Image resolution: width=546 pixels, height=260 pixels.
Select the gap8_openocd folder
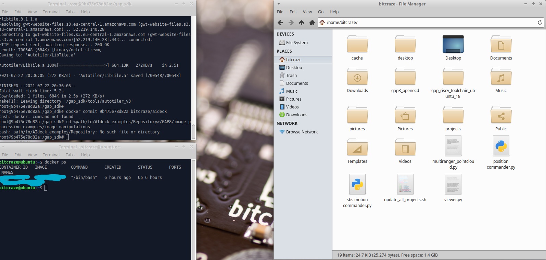coord(405,77)
